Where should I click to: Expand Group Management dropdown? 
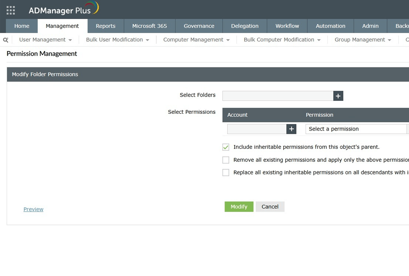click(x=363, y=40)
